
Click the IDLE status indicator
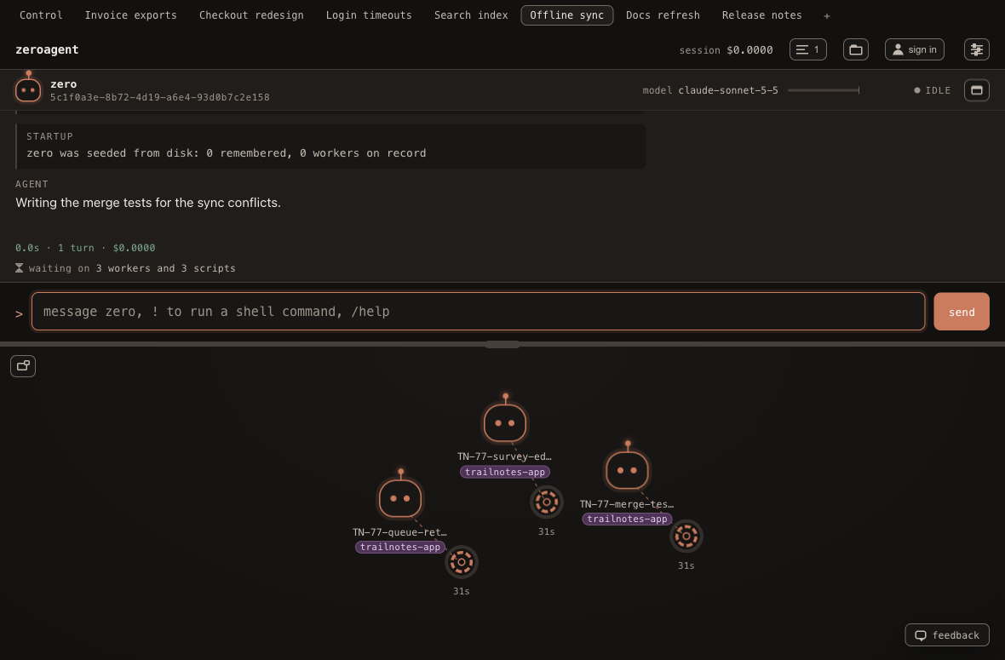[933, 90]
